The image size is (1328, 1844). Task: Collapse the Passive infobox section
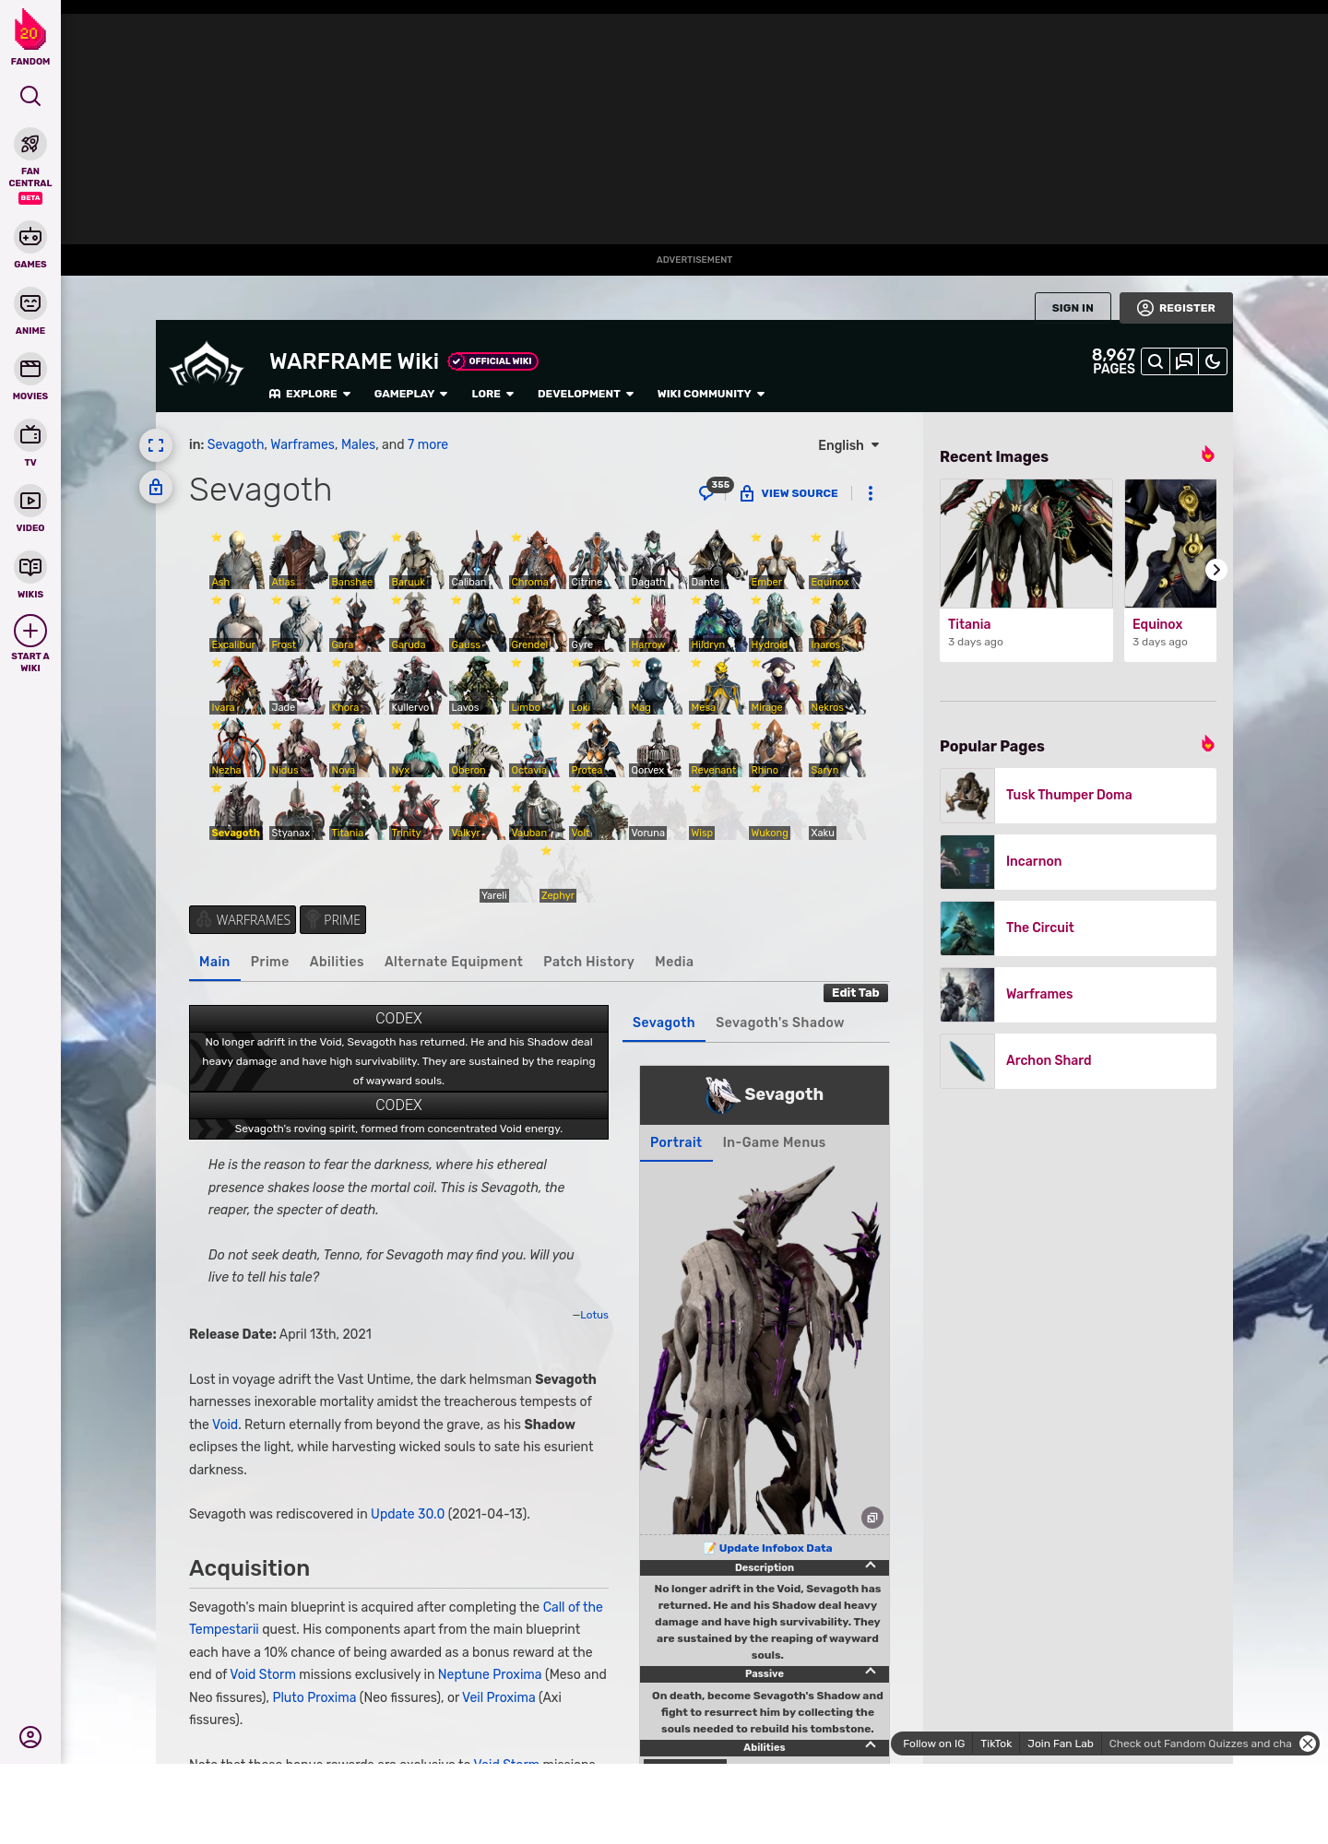coord(870,1672)
